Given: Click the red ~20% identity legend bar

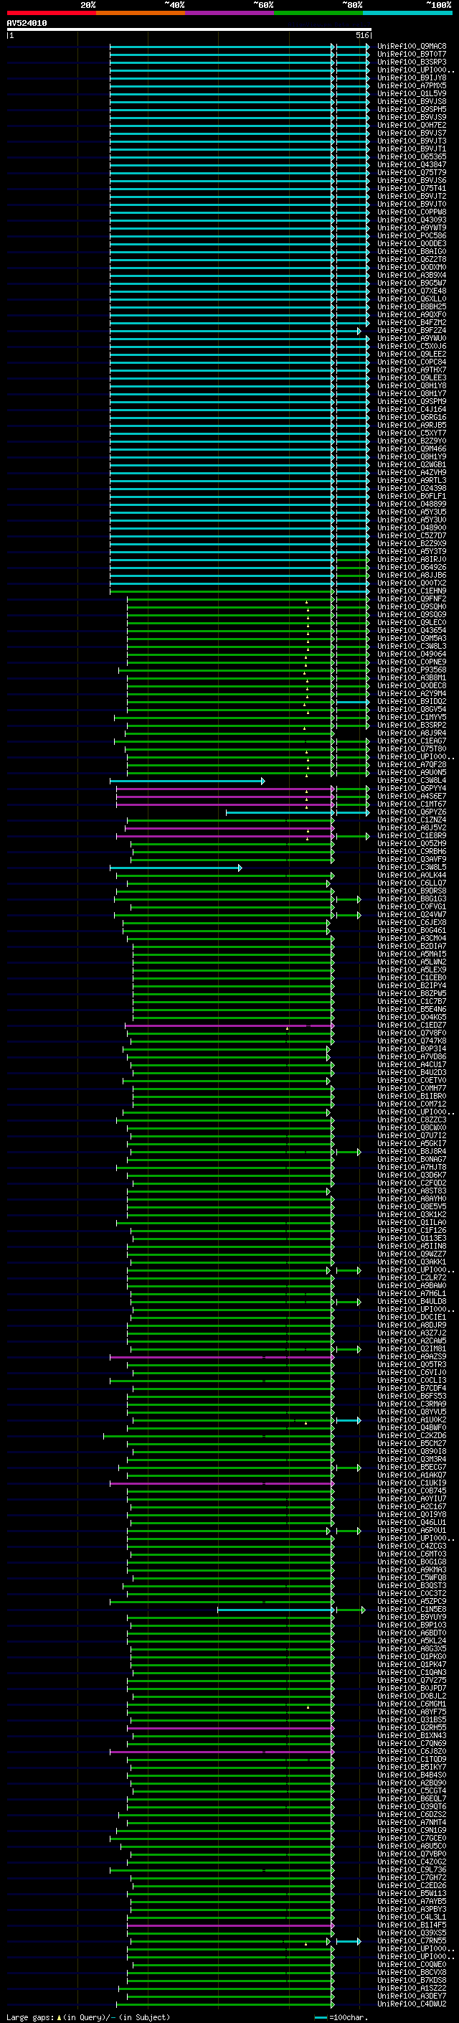Looking at the screenshot, I should click(51, 14).
